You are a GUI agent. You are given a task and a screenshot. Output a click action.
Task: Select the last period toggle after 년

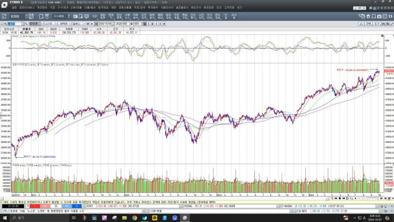pos(164,23)
